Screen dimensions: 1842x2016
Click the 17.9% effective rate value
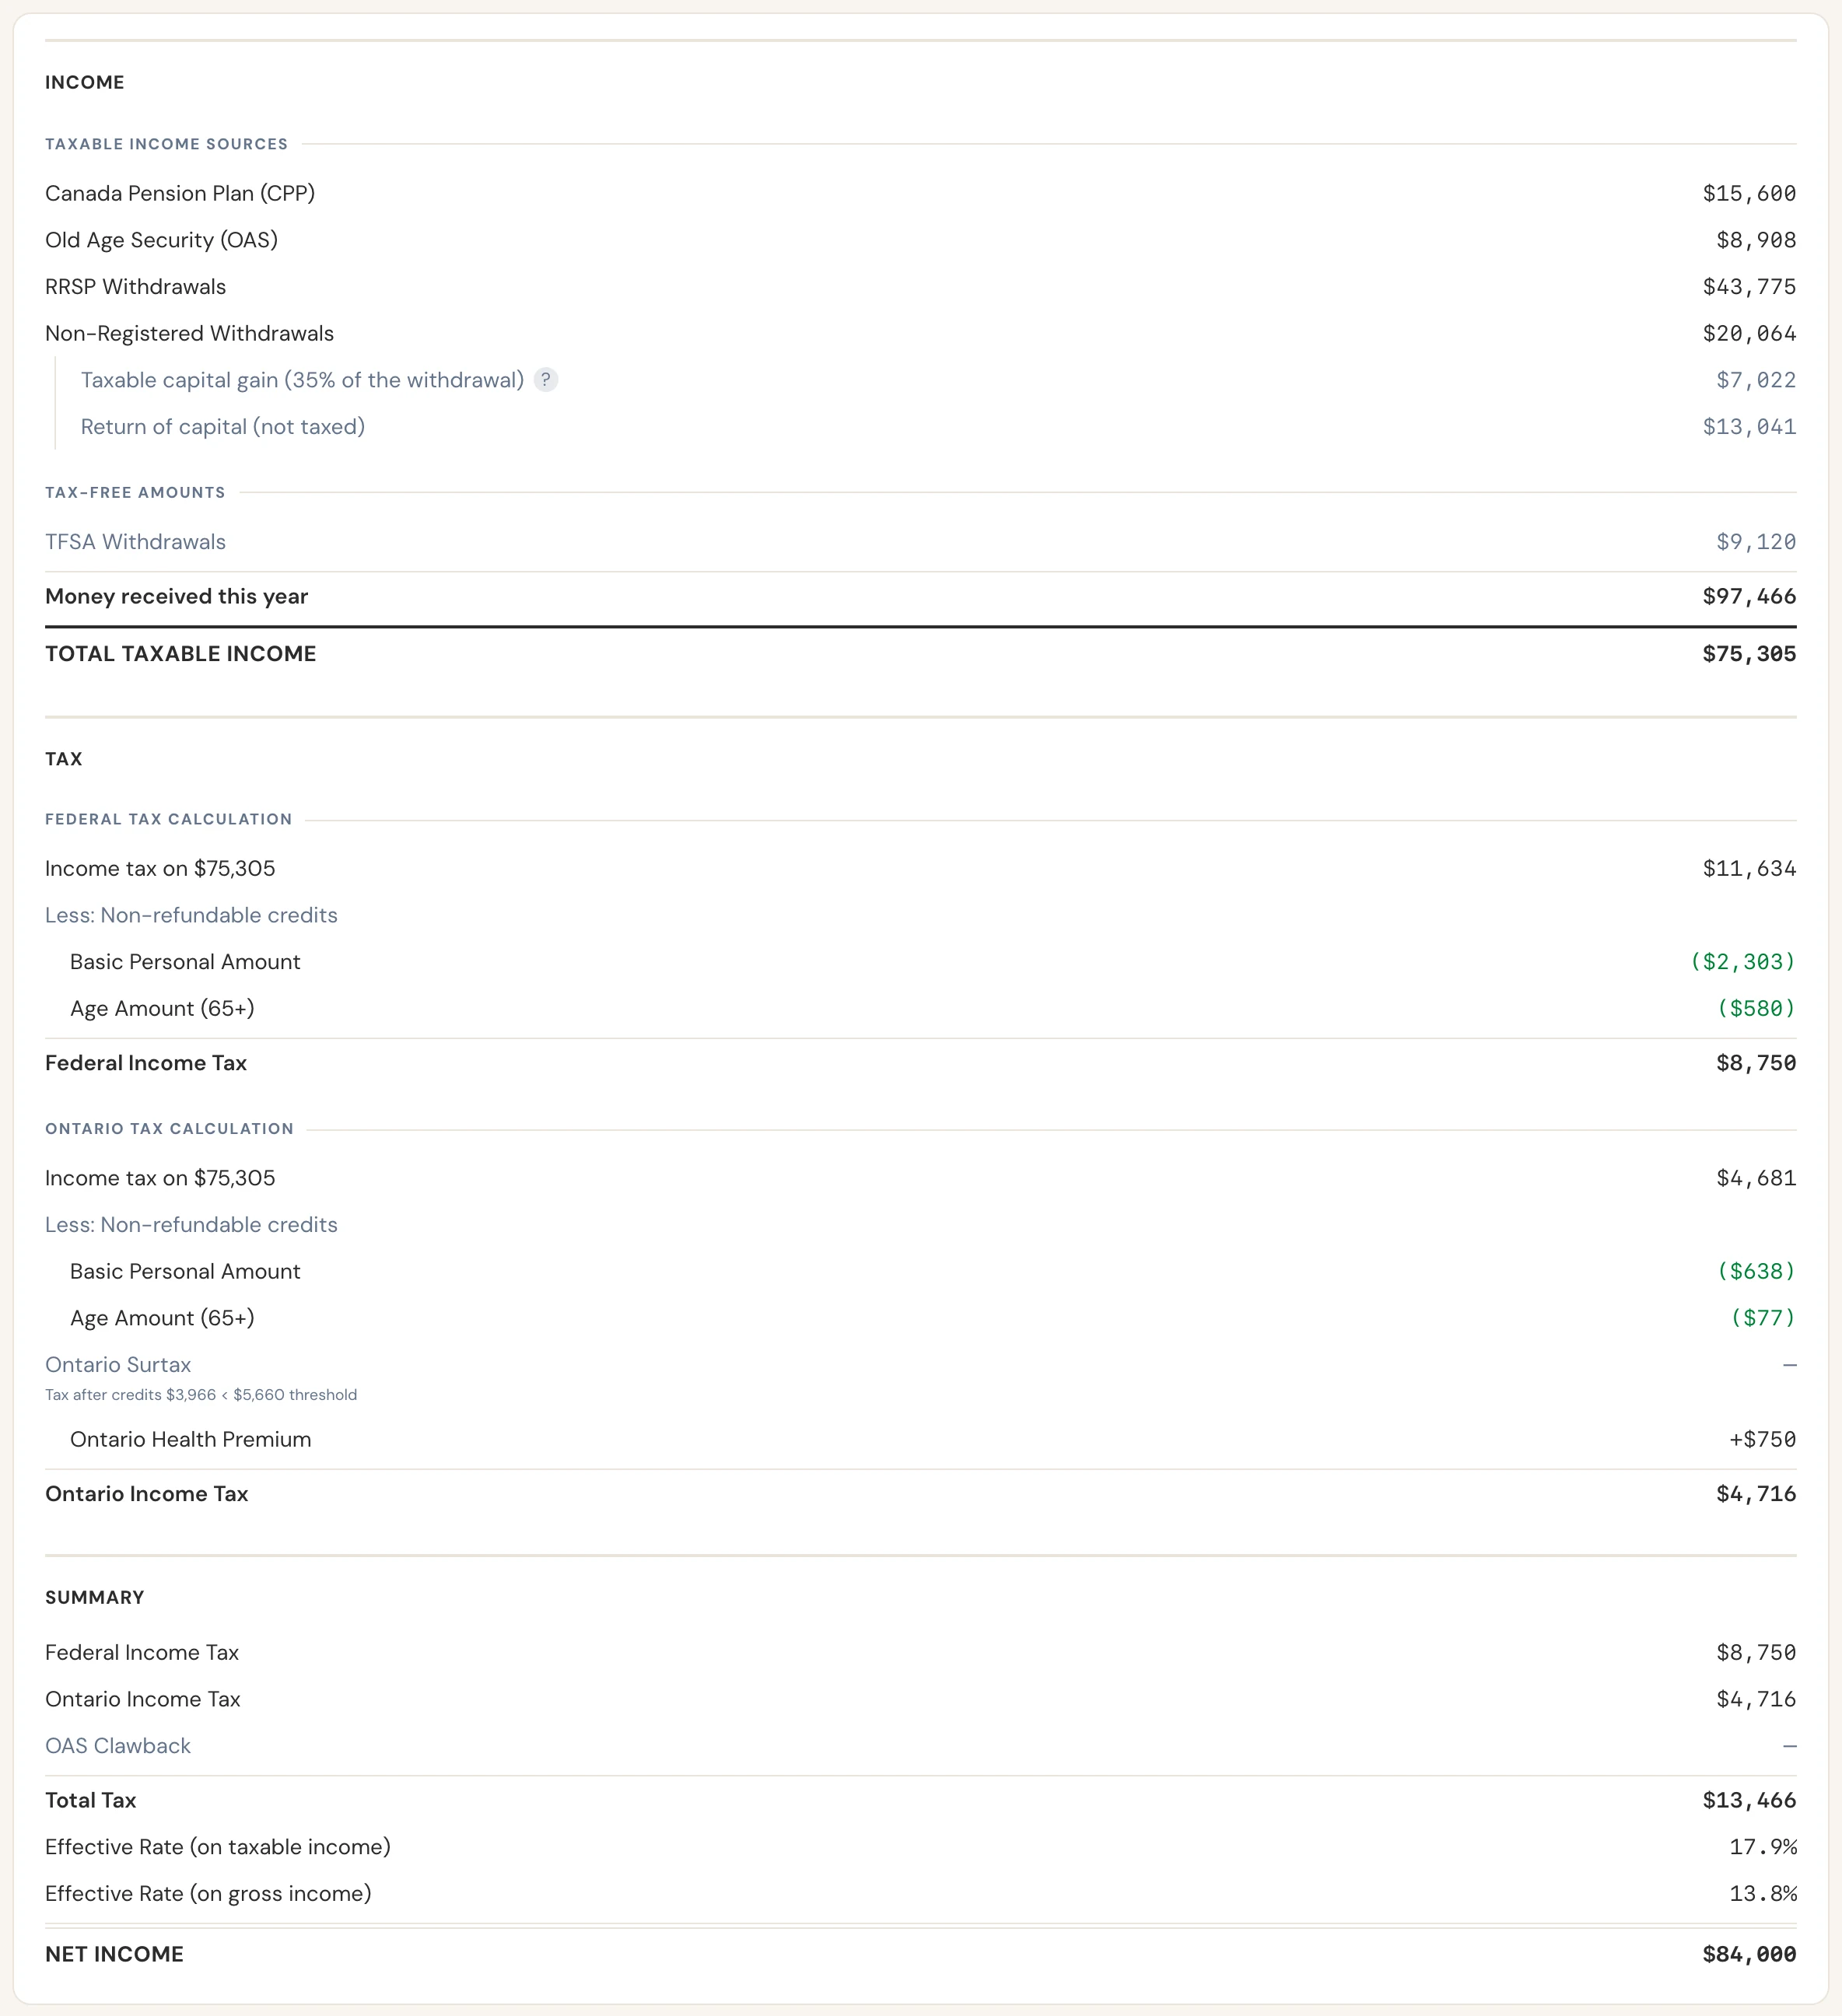[1763, 1847]
